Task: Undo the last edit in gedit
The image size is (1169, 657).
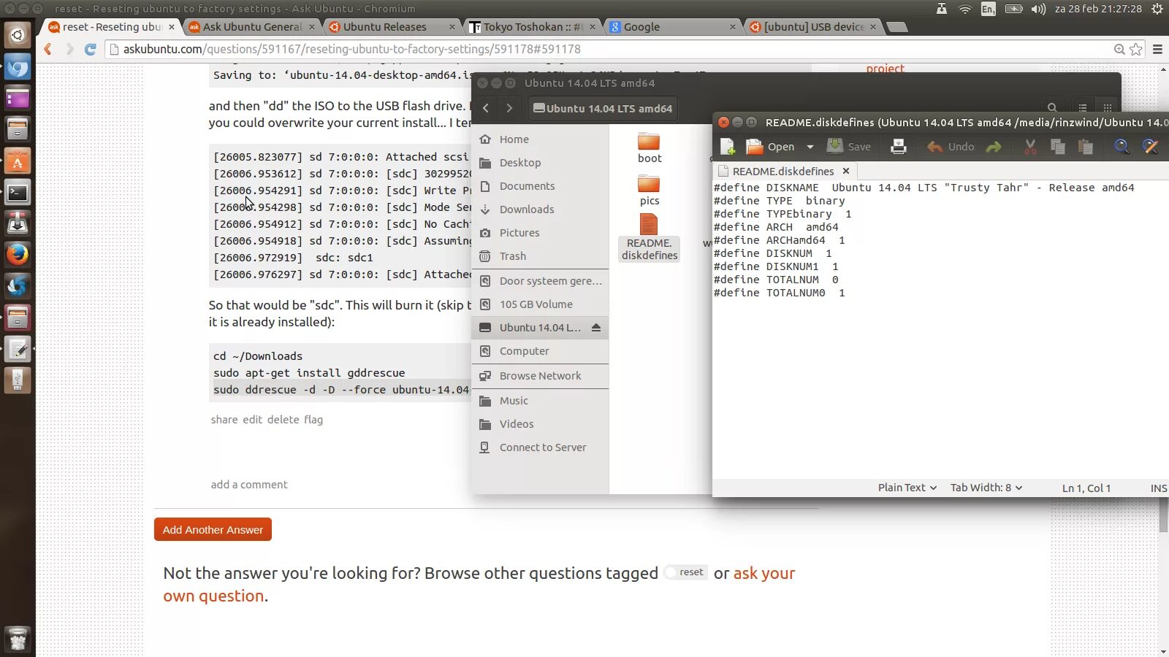Action: [951, 147]
